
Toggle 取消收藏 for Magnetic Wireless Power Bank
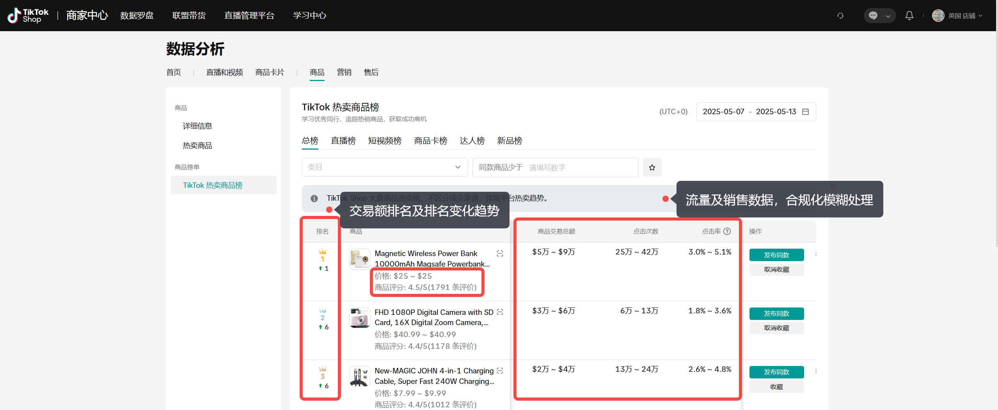pos(776,270)
